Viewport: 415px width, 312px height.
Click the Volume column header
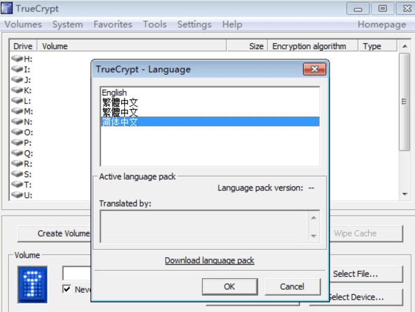click(x=132, y=46)
